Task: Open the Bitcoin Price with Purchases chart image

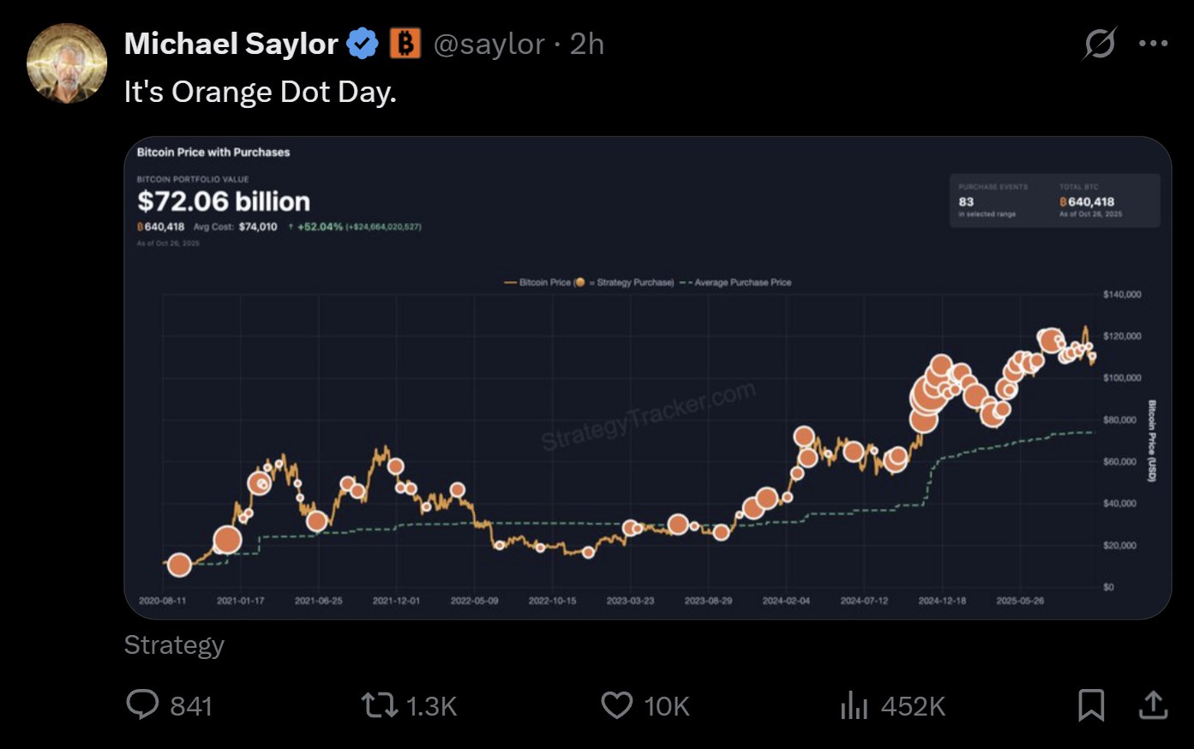Action: point(647,377)
